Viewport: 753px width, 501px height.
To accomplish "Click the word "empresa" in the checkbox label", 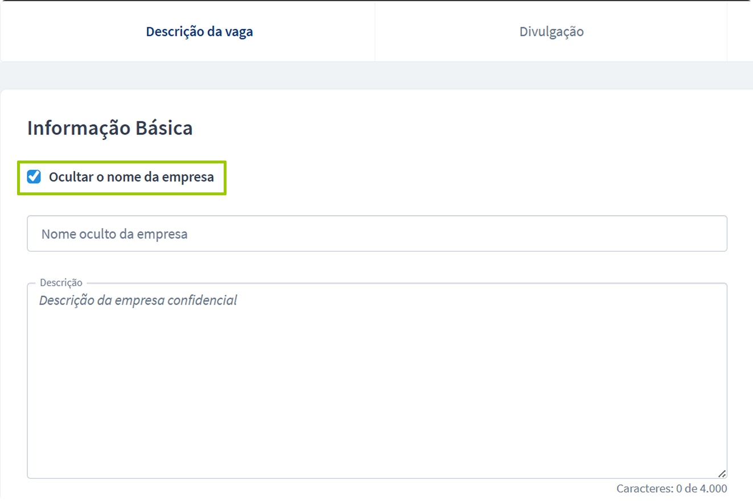I will point(188,177).
